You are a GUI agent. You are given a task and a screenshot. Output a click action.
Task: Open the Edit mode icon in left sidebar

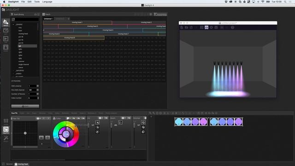point(6,31)
